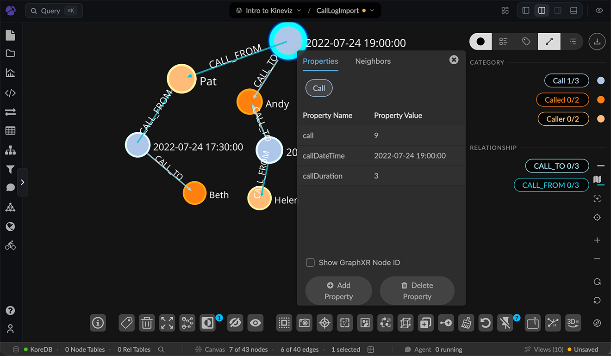Click the Query search field
The width and height of the screenshot is (611, 356).
54,11
